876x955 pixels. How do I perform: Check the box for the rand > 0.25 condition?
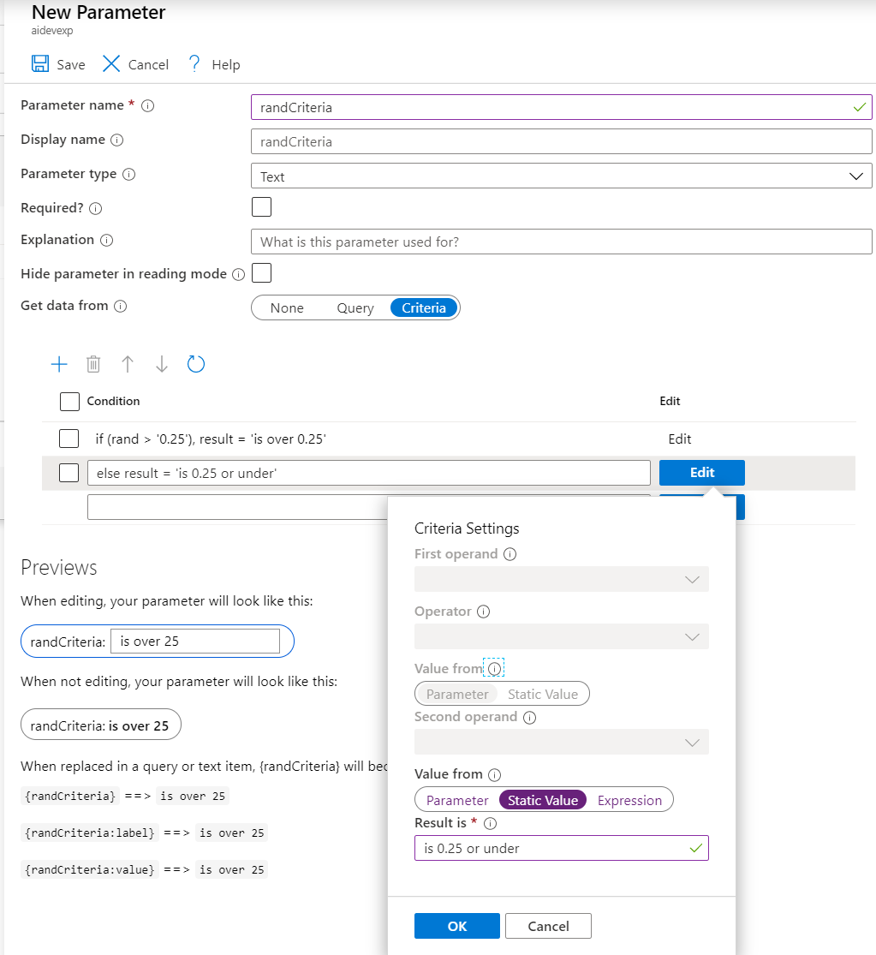point(69,439)
